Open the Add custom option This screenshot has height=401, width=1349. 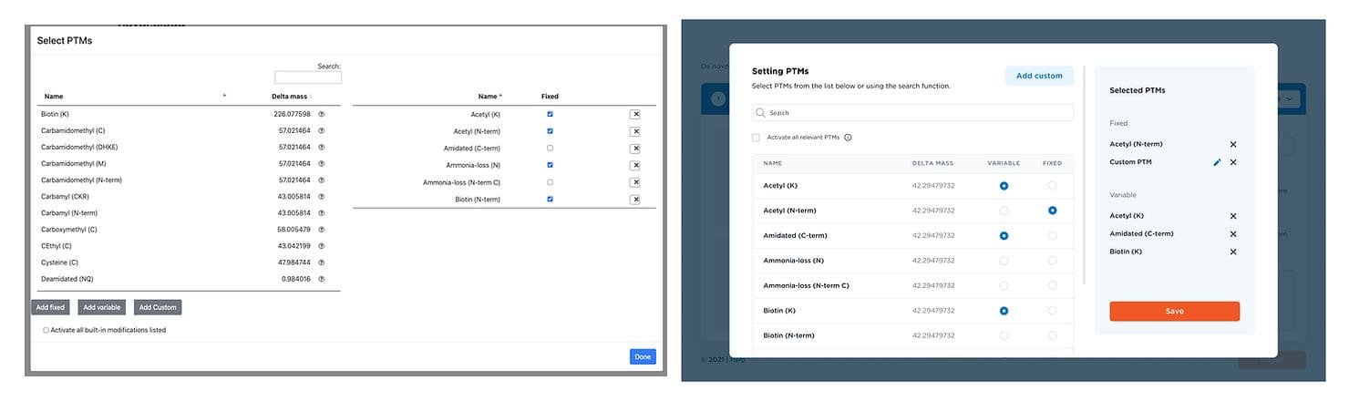click(1039, 76)
